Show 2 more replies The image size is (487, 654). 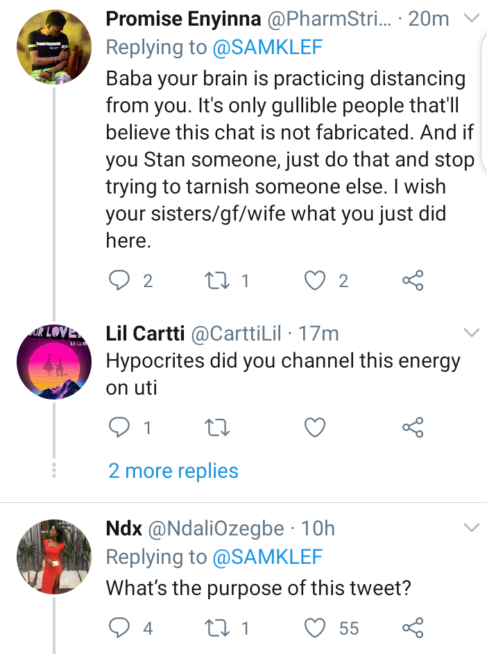tap(173, 471)
